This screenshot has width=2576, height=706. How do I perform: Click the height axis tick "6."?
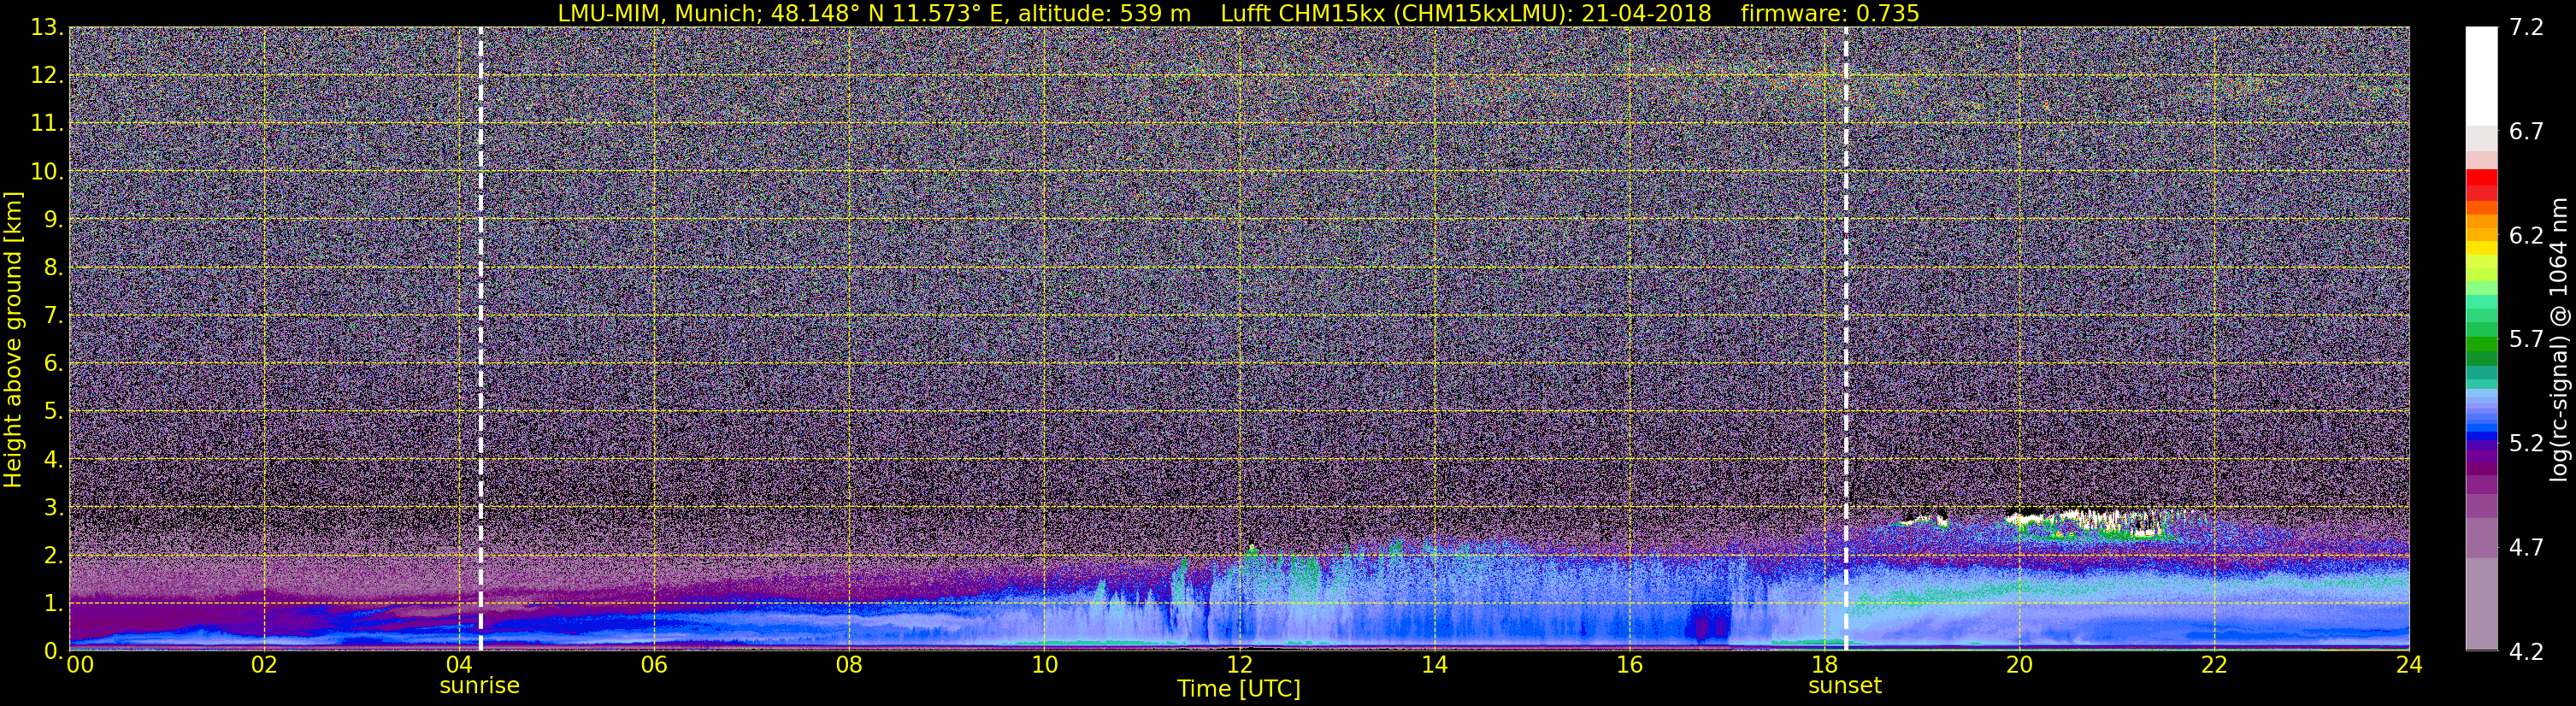coord(53,363)
